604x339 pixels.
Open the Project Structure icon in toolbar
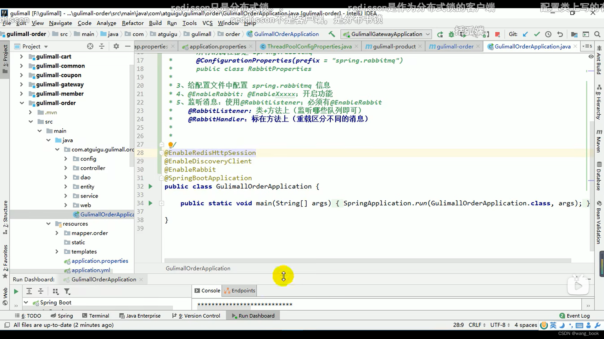coord(574,34)
